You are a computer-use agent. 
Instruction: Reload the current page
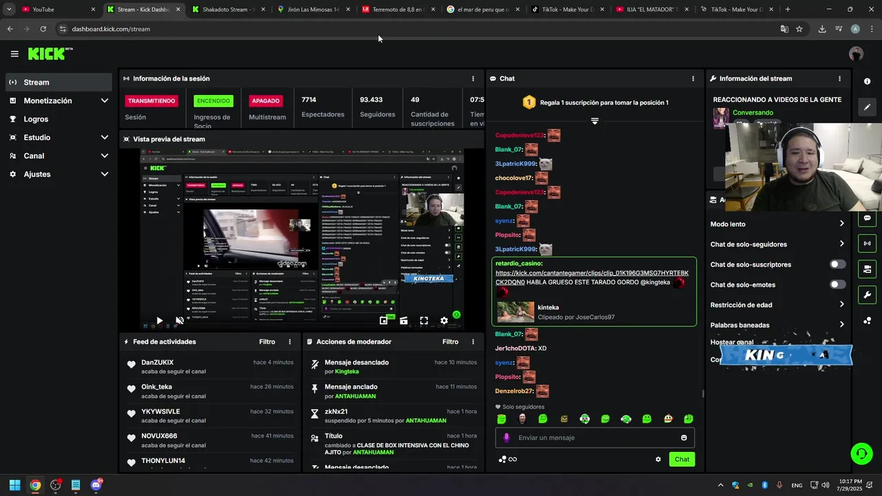[x=43, y=29]
